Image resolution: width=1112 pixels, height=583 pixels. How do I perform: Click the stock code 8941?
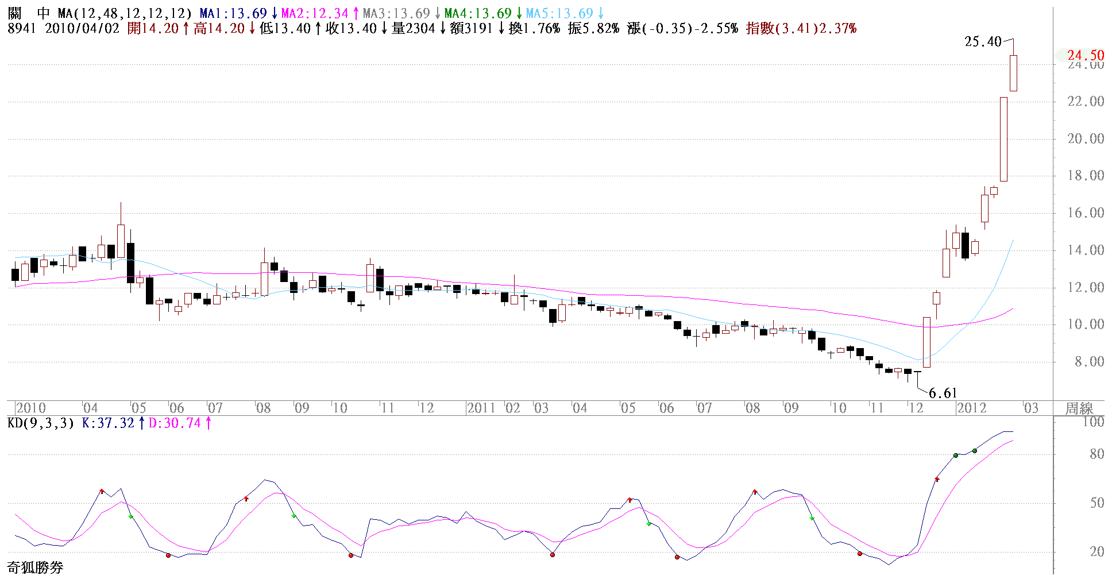[x=22, y=28]
